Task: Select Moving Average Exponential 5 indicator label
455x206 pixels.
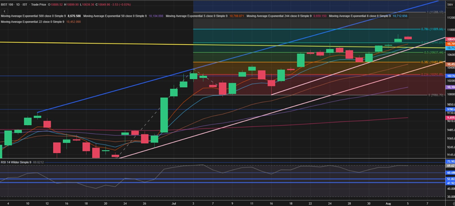Action: [196, 16]
